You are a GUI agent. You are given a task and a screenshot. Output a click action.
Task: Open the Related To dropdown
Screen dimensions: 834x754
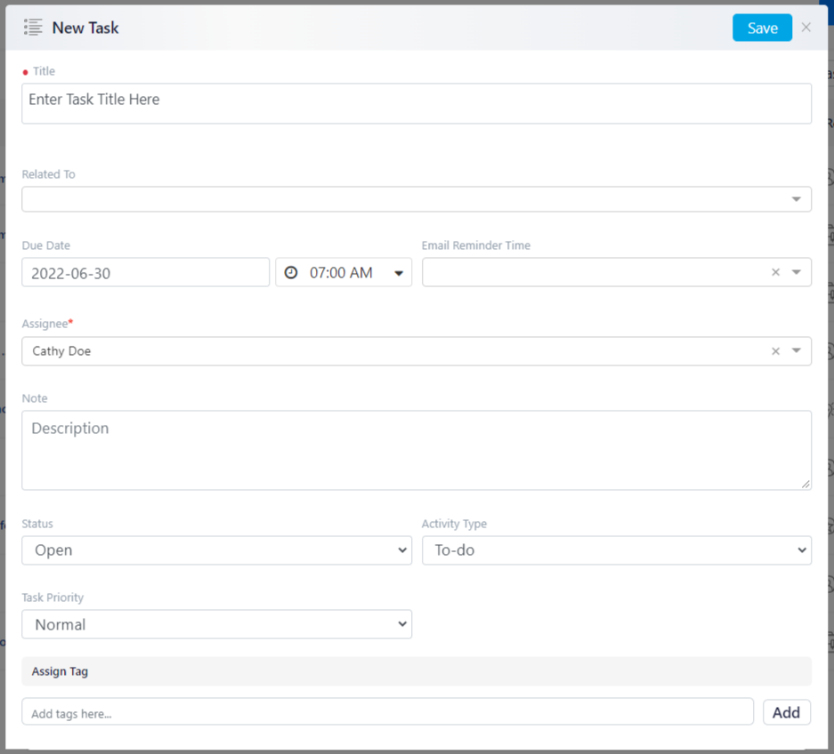[x=417, y=199]
